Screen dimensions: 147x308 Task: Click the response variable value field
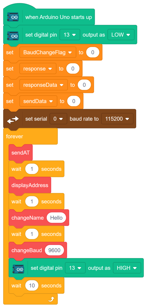click(73, 69)
